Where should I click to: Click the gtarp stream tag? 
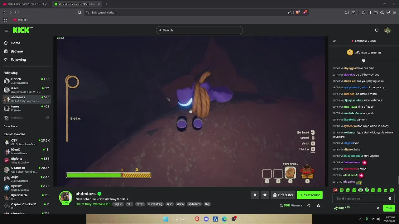coord(180,204)
